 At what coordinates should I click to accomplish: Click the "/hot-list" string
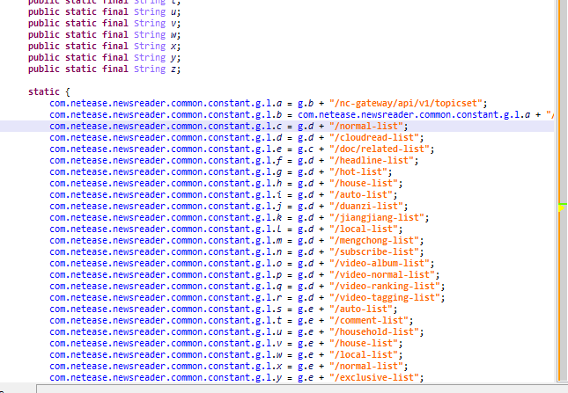point(358,172)
